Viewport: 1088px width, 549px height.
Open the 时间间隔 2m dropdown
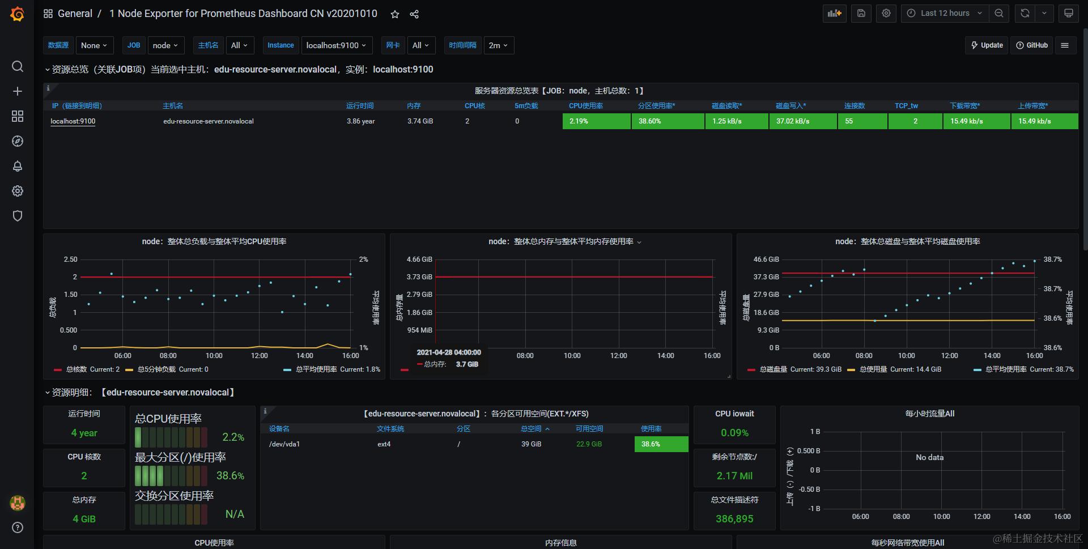coord(498,45)
